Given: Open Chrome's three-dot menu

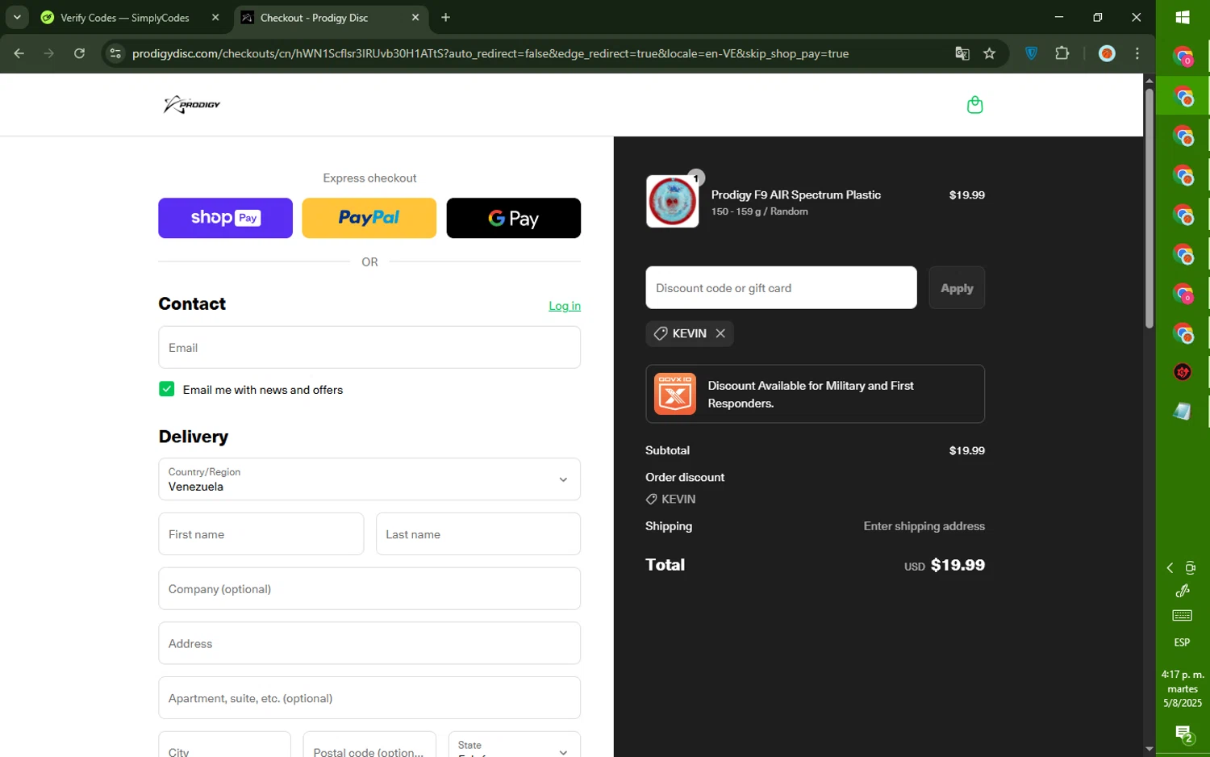Looking at the screenshot, I should 1137,53.
